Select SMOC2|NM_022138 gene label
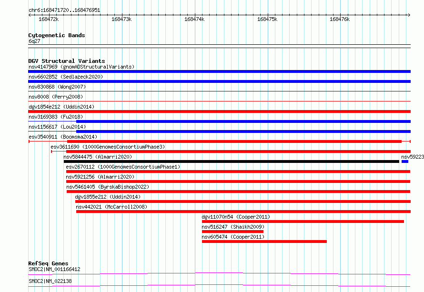424x292 pixels. (50, 281)
